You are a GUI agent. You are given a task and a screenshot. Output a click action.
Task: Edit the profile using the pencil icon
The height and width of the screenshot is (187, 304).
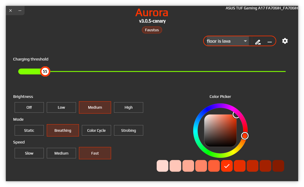[258, 42]
